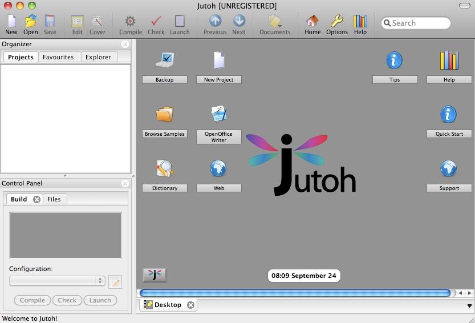This screenshot has width=475, height=323.
Task: Click the build output gray area
Action: 66,235
